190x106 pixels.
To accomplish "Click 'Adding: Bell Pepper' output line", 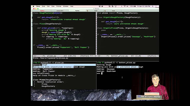I will pos(44,71).
